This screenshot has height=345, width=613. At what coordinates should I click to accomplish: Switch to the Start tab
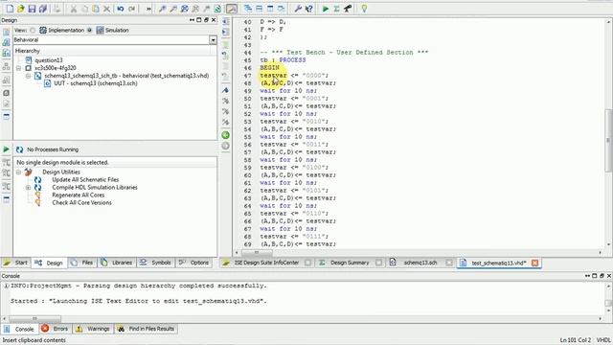tap(16, 263)
